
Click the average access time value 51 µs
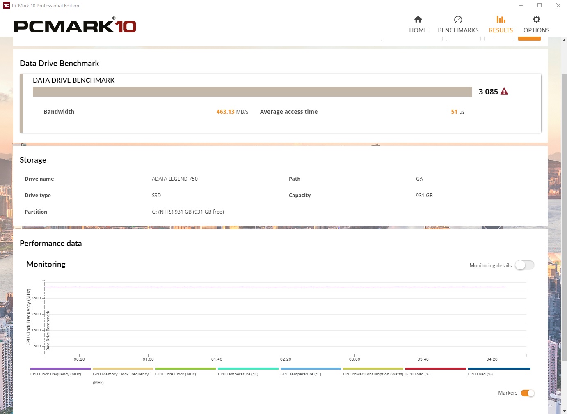[x=458, y=112]
